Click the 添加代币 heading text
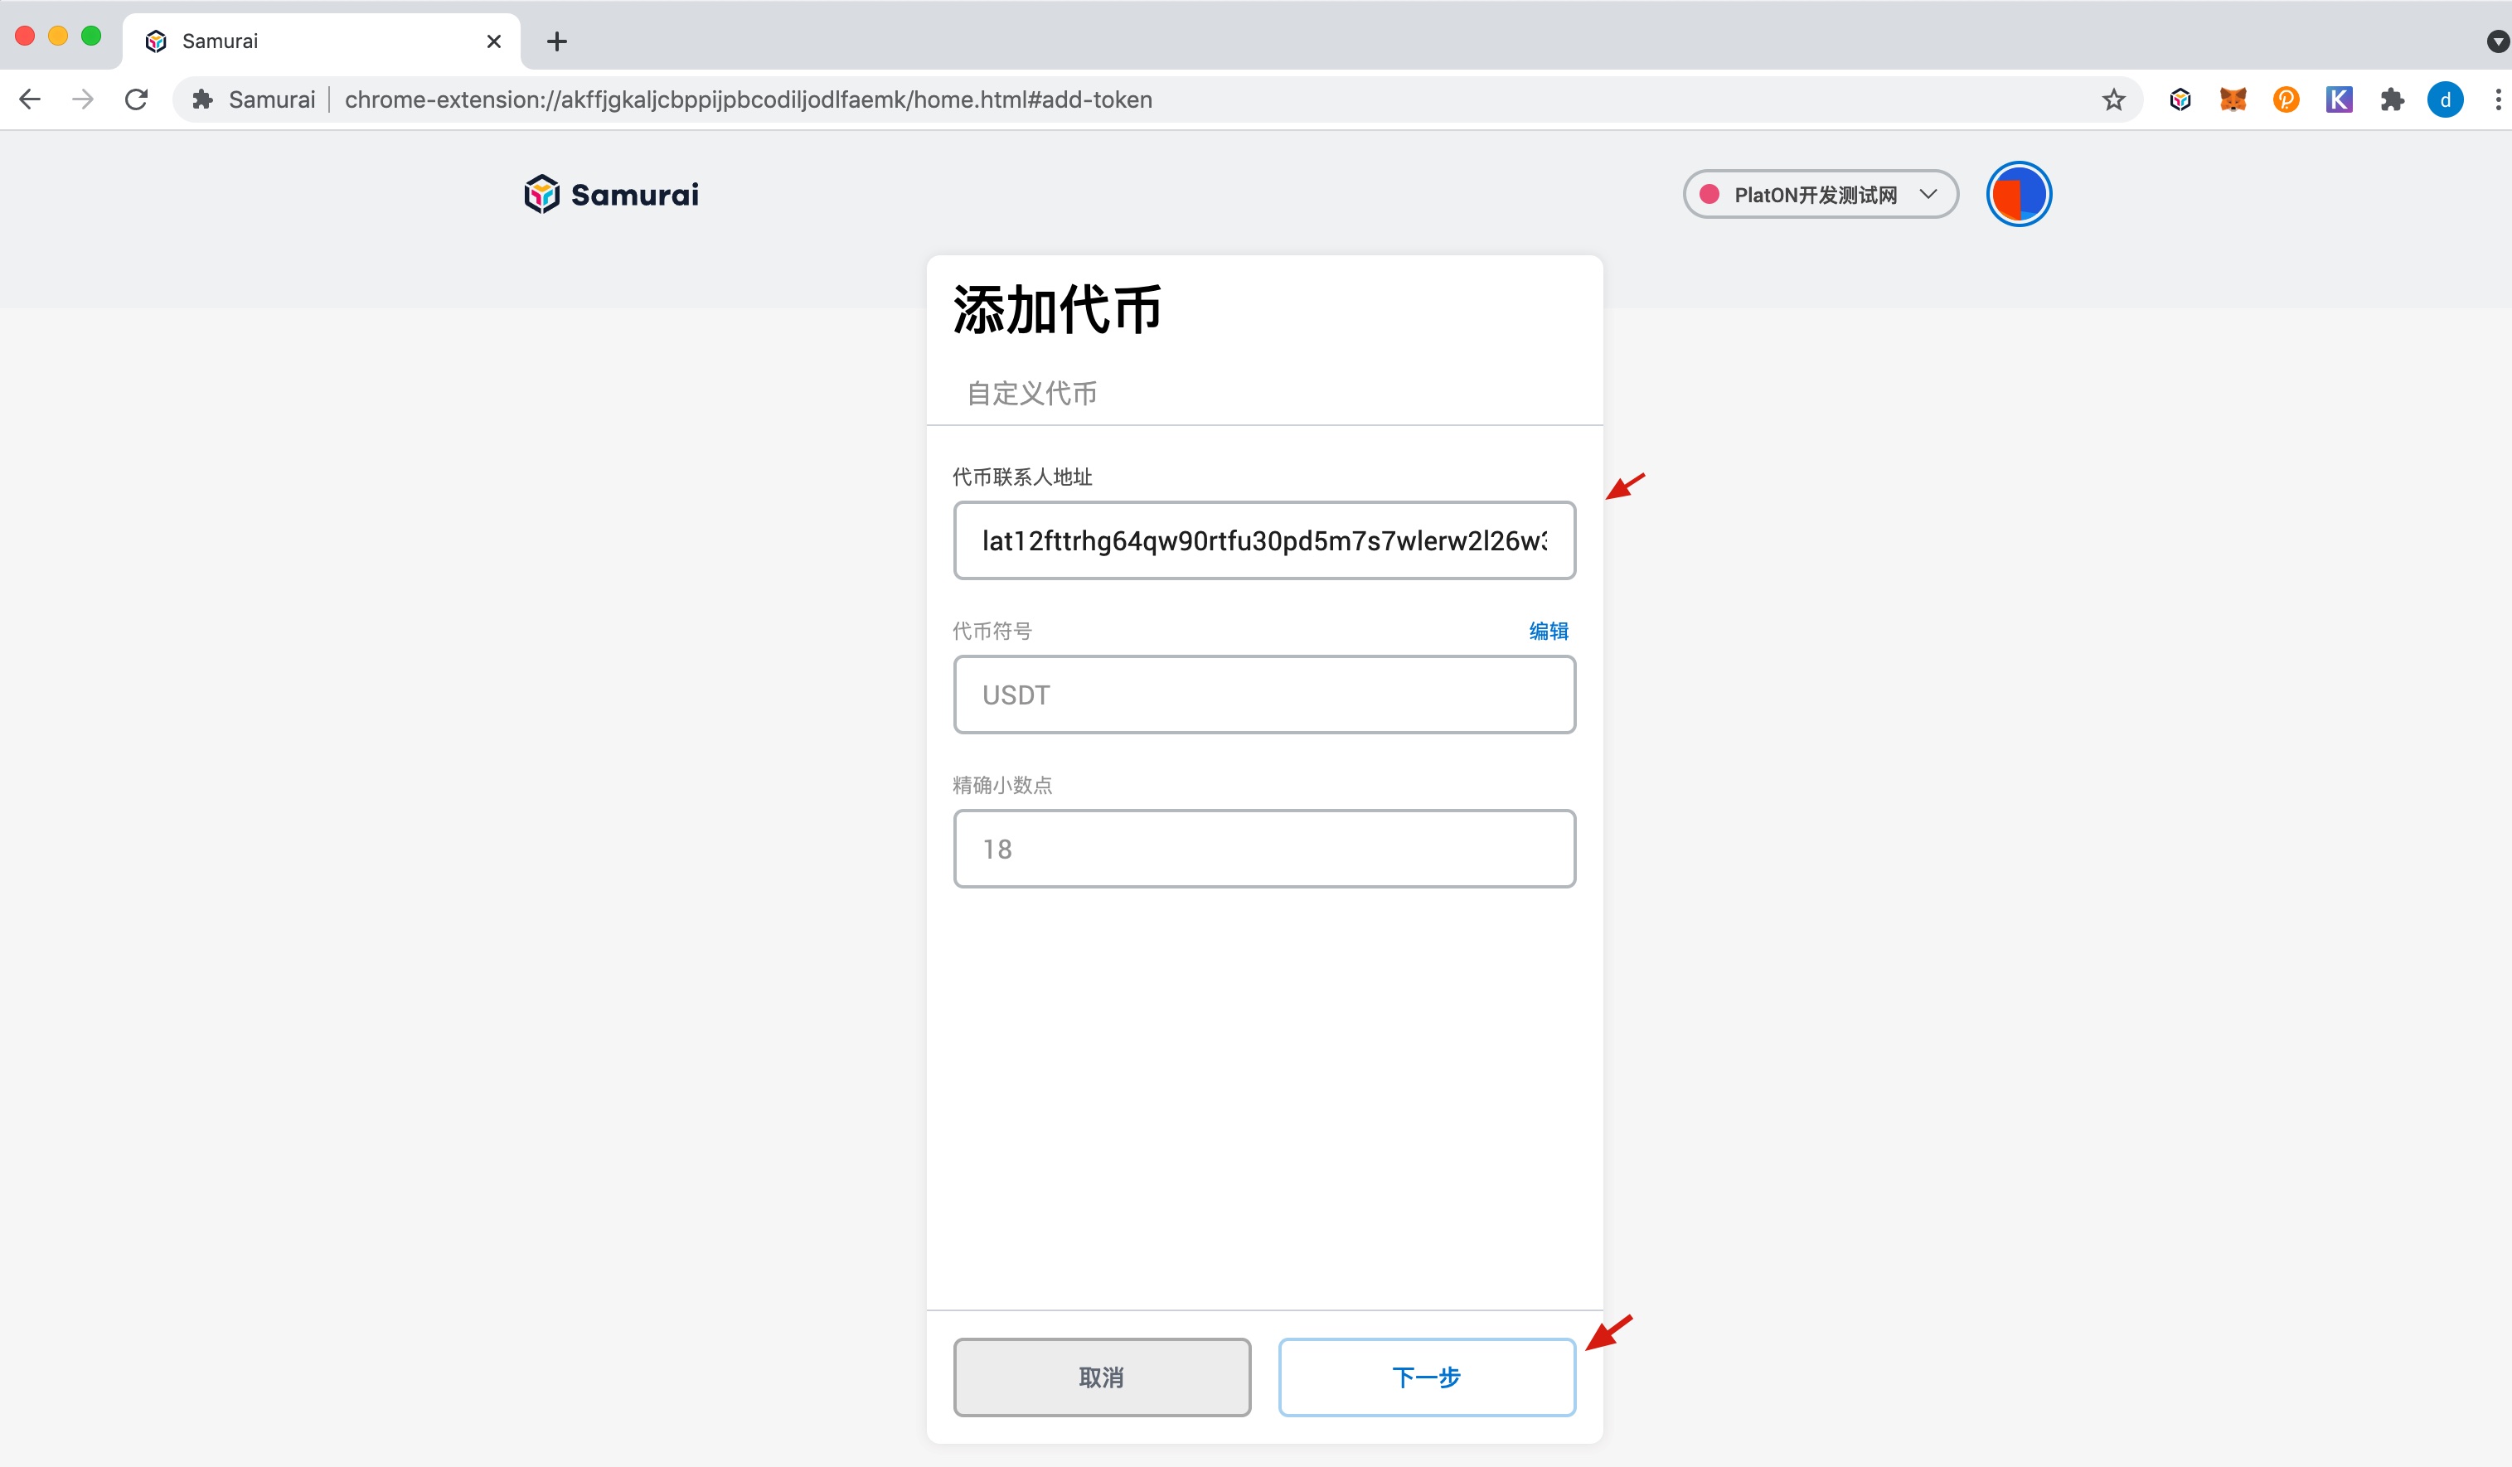 tap(1058, 309)
